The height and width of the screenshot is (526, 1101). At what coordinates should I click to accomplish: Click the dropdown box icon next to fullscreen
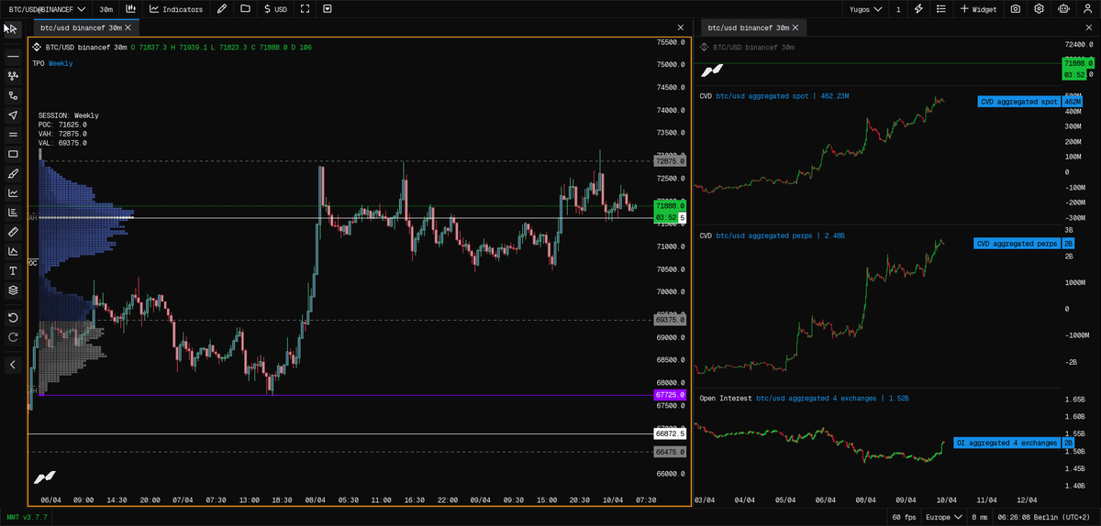tap(328, 9)
